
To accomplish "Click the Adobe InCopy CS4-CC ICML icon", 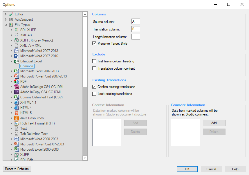I will point(17,92).
